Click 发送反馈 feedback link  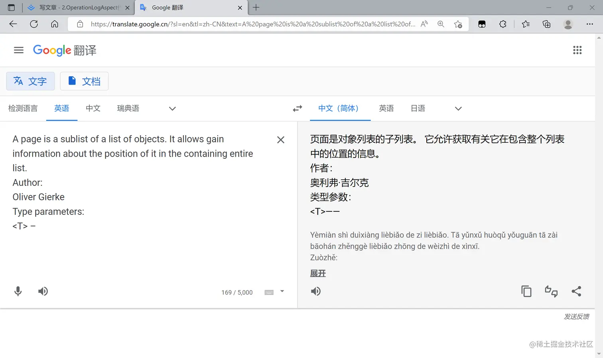pos(576,317)
